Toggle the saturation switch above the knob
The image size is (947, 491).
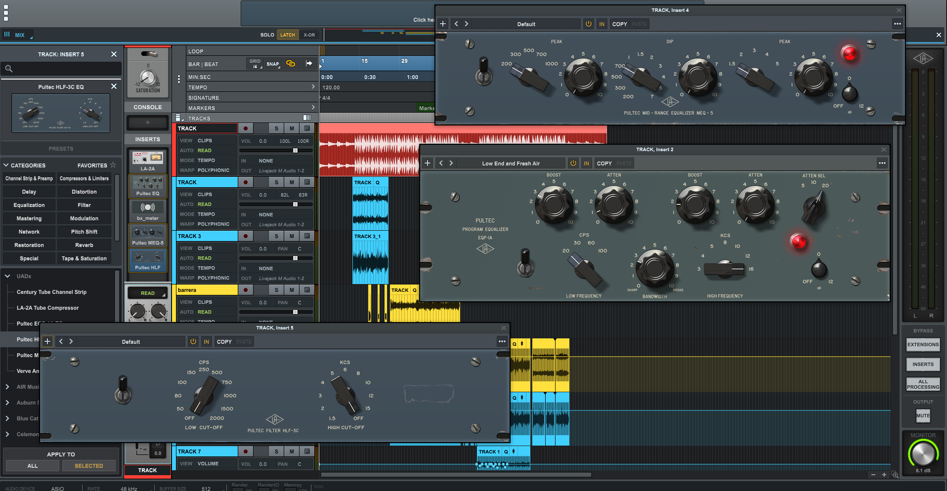[148, 54]
